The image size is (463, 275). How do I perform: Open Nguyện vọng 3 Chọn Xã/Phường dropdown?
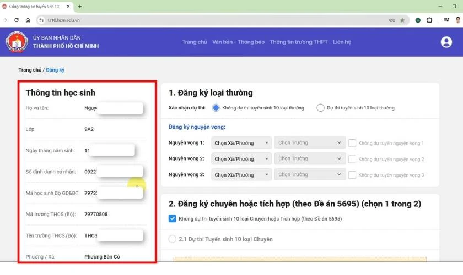coord(241,175)
